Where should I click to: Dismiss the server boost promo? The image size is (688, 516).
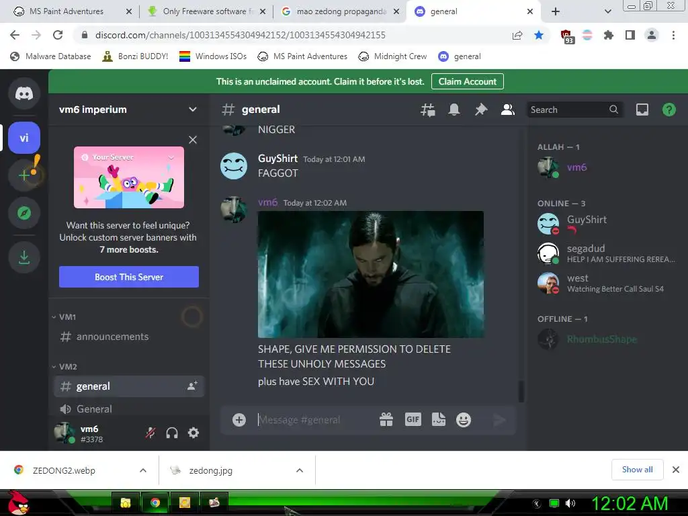pos(193,140)
